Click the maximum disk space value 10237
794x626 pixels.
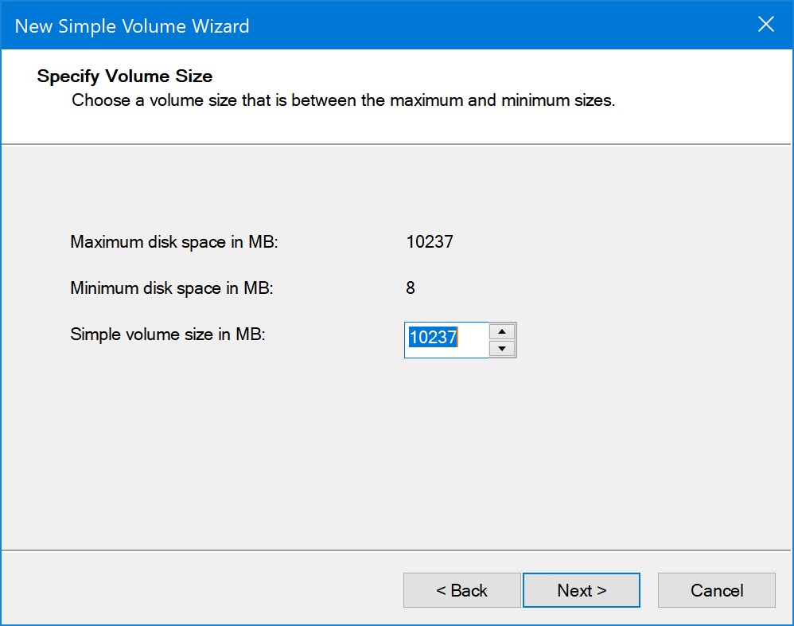tap(430, 242)
